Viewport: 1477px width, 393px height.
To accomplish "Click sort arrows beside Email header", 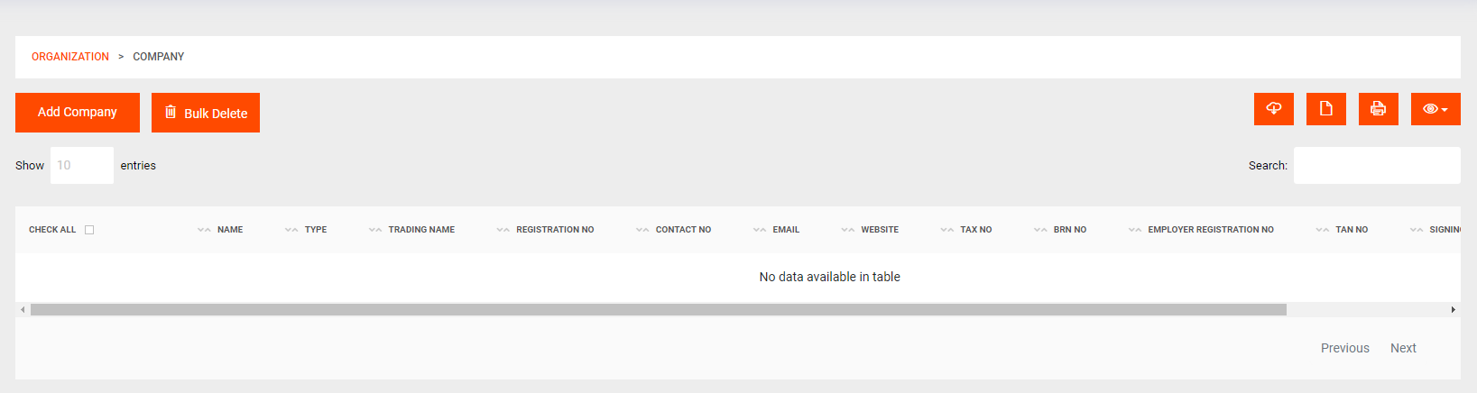I will 760,230.
